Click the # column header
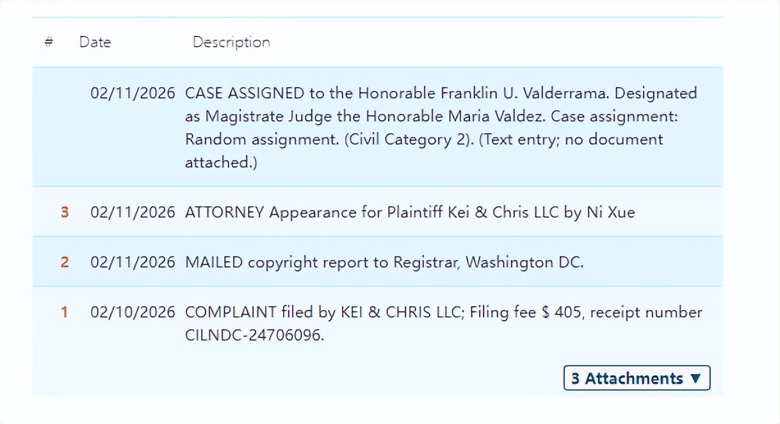Screen dimensions: 780x424 [x=49, y=42]
